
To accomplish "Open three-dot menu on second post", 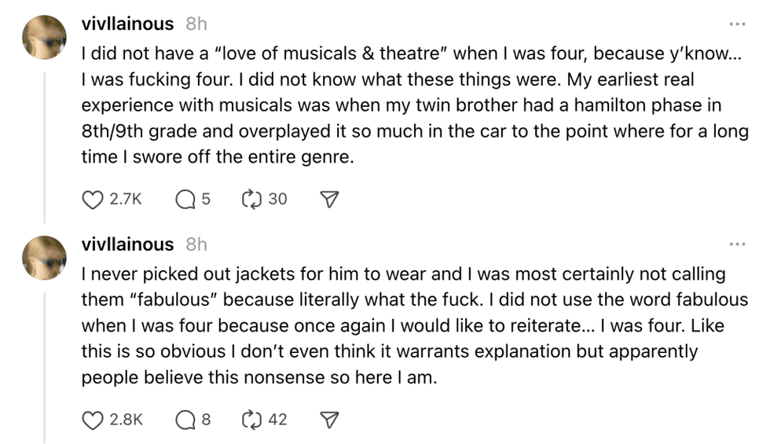I will point(736,245).
